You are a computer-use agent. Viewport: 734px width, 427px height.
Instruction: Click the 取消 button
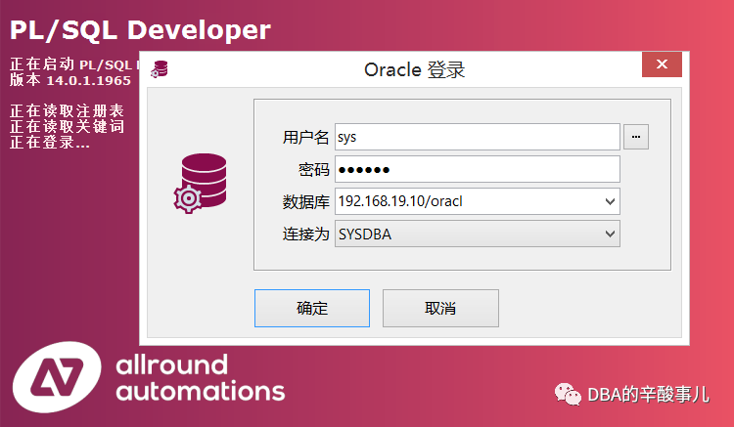tap(440, 309)
